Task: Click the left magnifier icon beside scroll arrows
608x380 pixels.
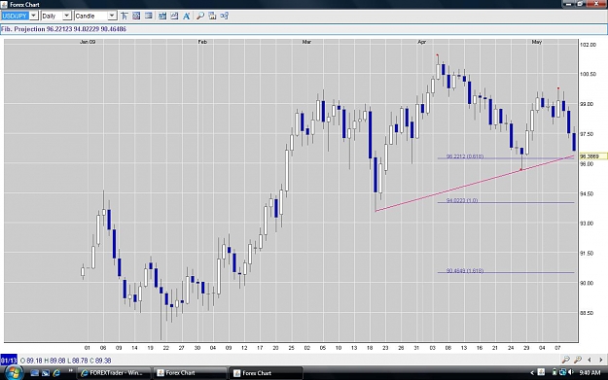Action: [566, 360]
